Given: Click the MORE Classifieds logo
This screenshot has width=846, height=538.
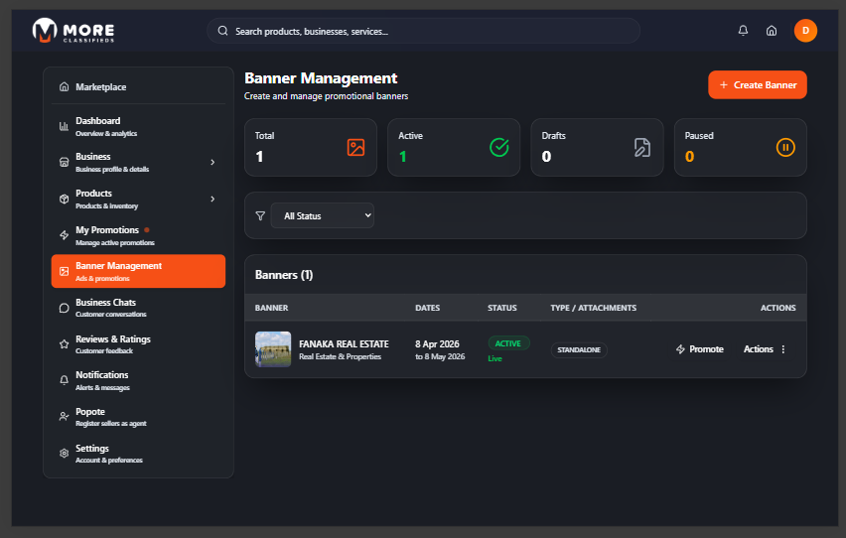Looking at the screenshot, I should [73, 31].
